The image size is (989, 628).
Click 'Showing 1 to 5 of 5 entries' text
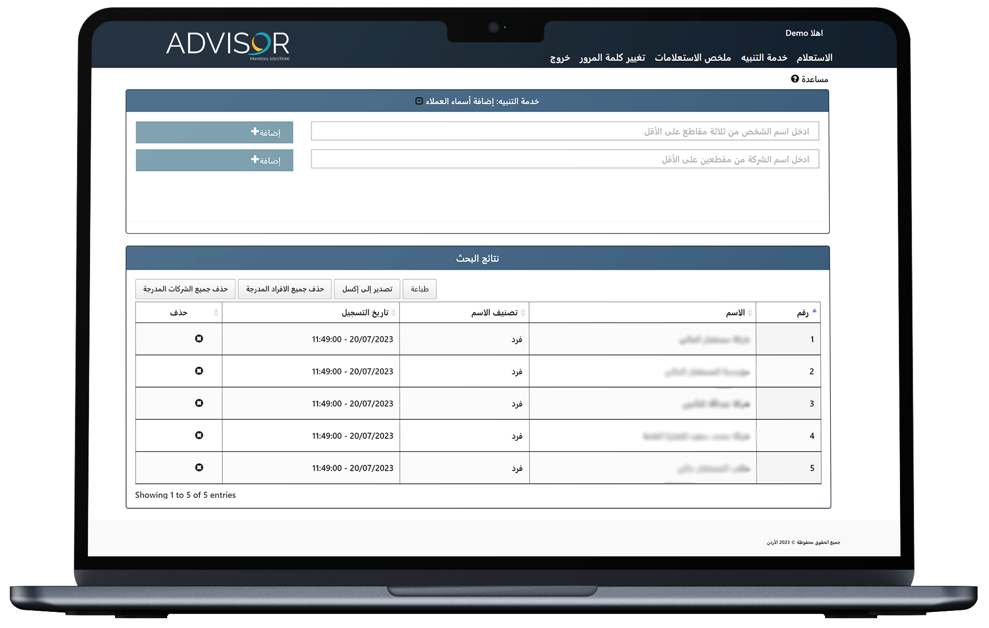coord(185,495)
